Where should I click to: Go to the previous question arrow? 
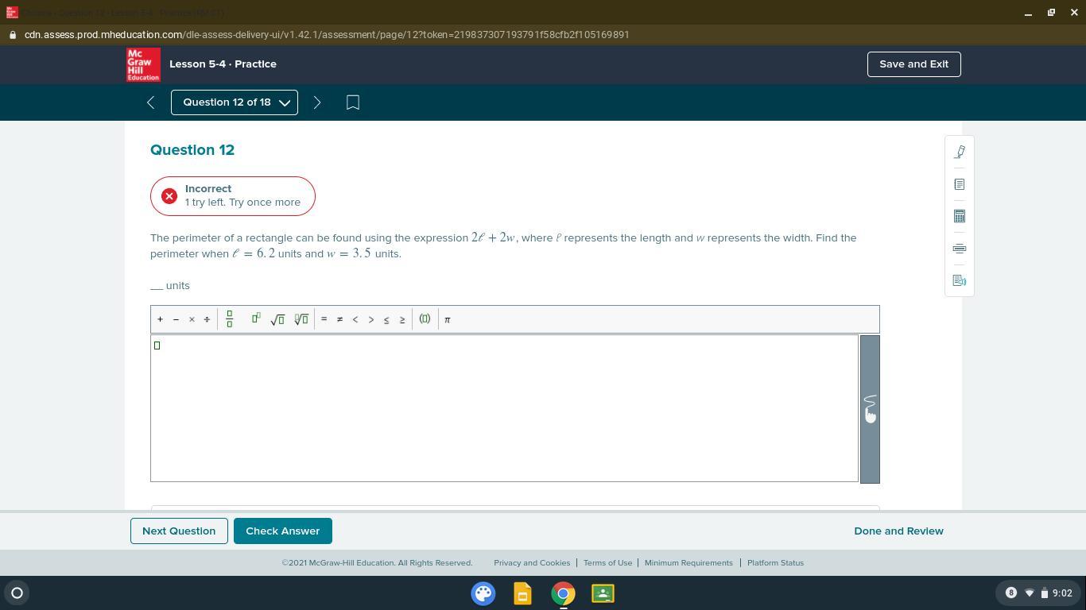coord(150,102)
